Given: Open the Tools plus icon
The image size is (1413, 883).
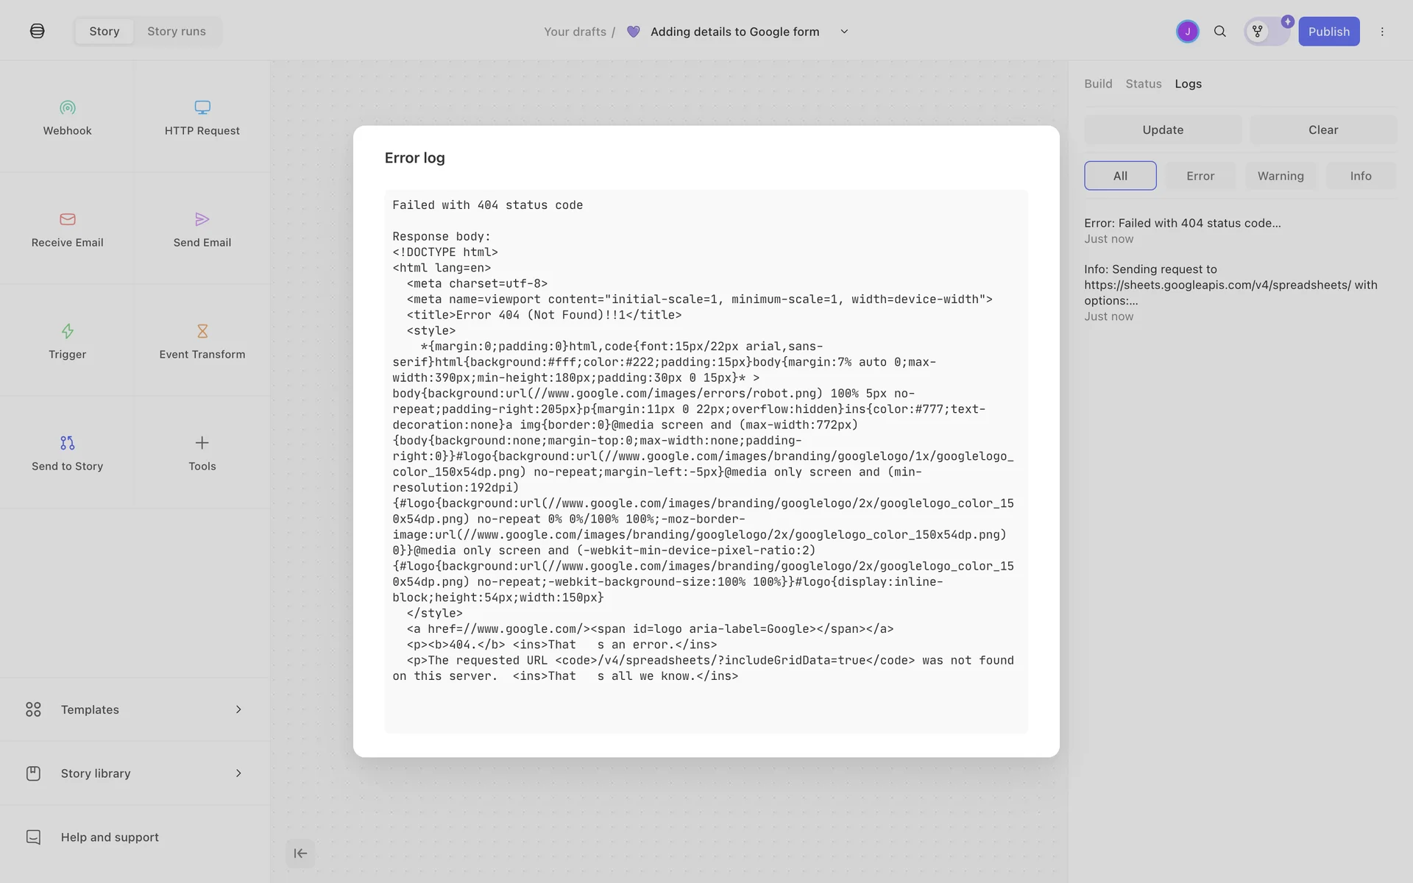Looking at the screenshot, I should 202,443.
